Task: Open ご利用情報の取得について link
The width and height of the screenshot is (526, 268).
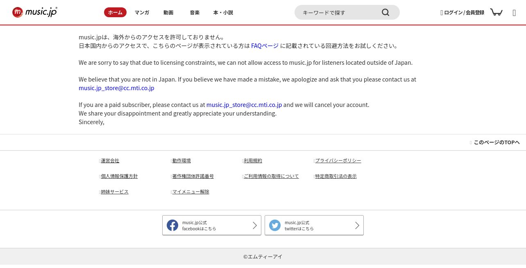Action: [271, 176]
